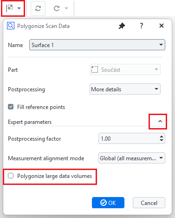Viewport: 175px width, 218px height.
Task: Open the Postprocessing dropdown More details
Action: click(x=125, y=89)
